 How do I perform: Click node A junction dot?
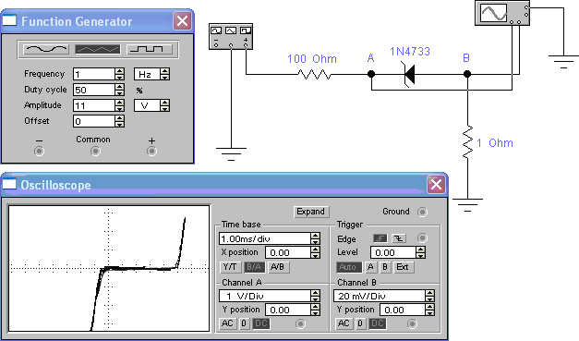(371, 74)
